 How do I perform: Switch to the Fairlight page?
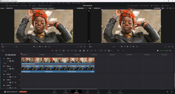point(109,92)
